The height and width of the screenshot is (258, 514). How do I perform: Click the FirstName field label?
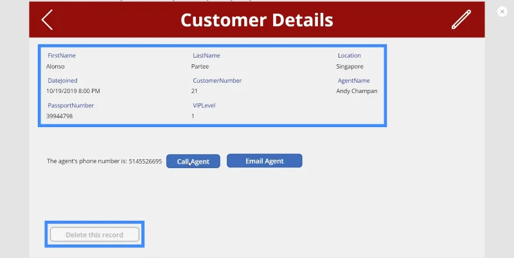click(62, 55)
